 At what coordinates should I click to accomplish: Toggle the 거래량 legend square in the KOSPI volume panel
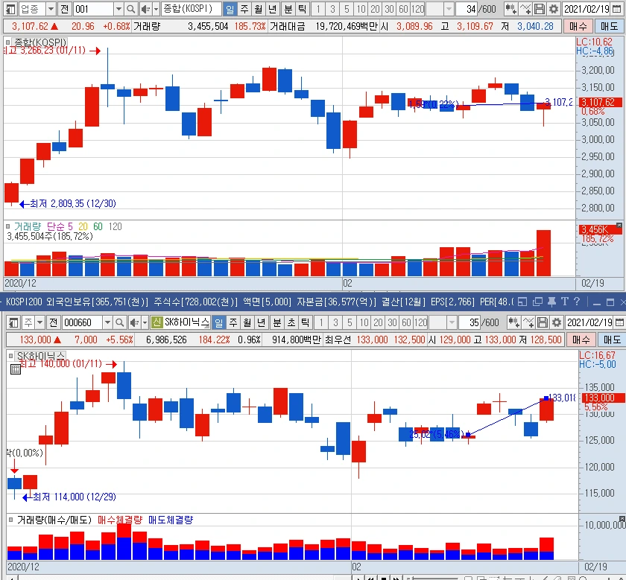[x=8, y=226]
